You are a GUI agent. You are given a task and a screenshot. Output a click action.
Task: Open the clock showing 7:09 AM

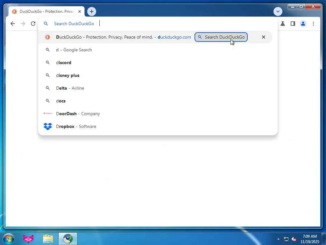pos(310,239)
